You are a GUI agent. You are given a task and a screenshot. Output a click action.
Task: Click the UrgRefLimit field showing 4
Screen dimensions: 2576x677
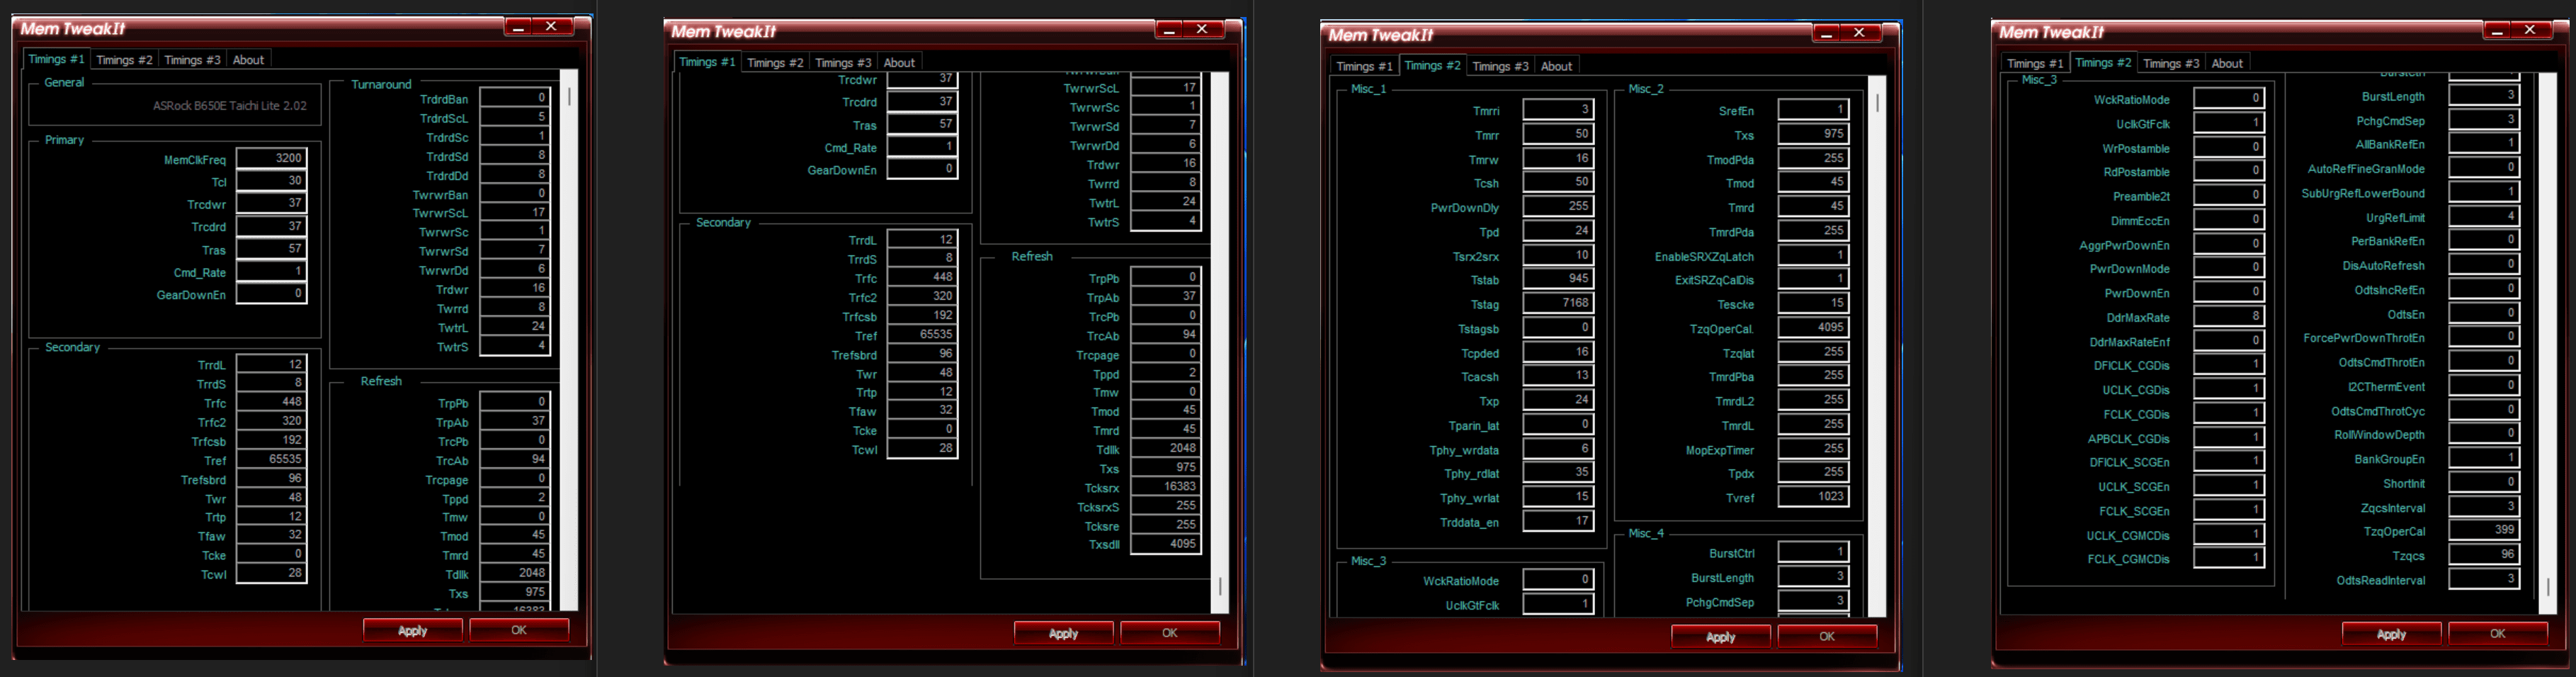coord(2484,216)
